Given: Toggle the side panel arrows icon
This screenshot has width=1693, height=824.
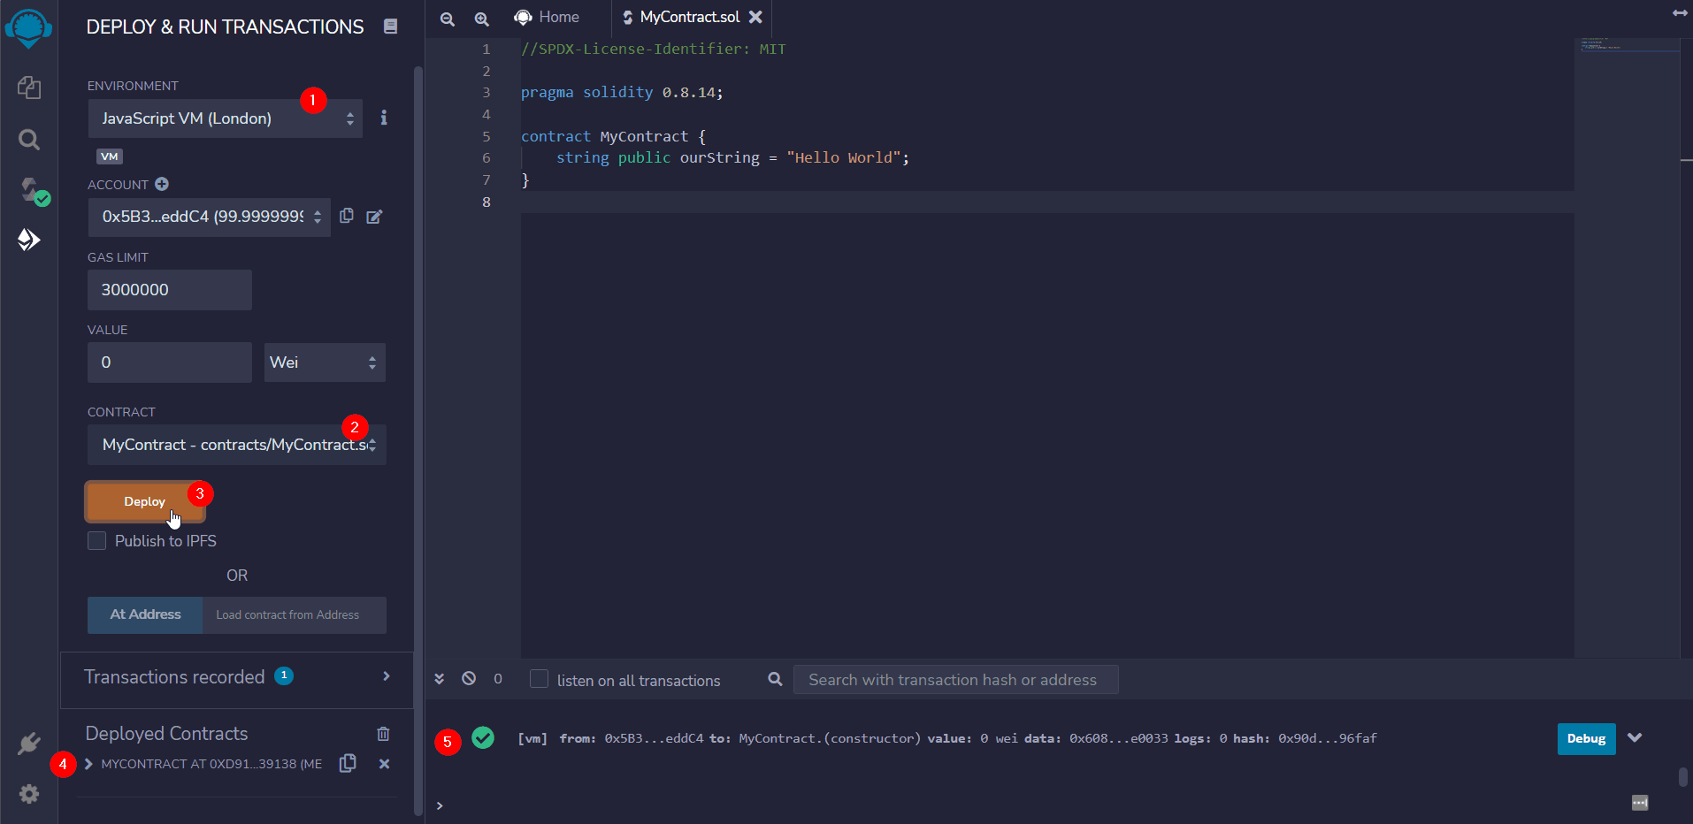Looking at the screenshot, I should 1680,12.
